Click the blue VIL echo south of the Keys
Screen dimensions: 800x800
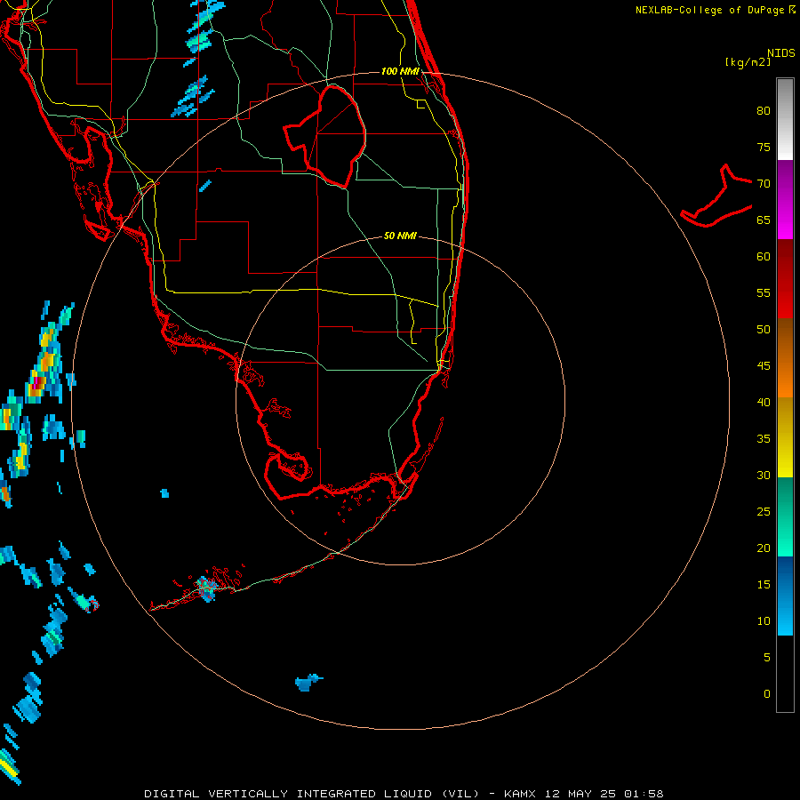[308, 682]
